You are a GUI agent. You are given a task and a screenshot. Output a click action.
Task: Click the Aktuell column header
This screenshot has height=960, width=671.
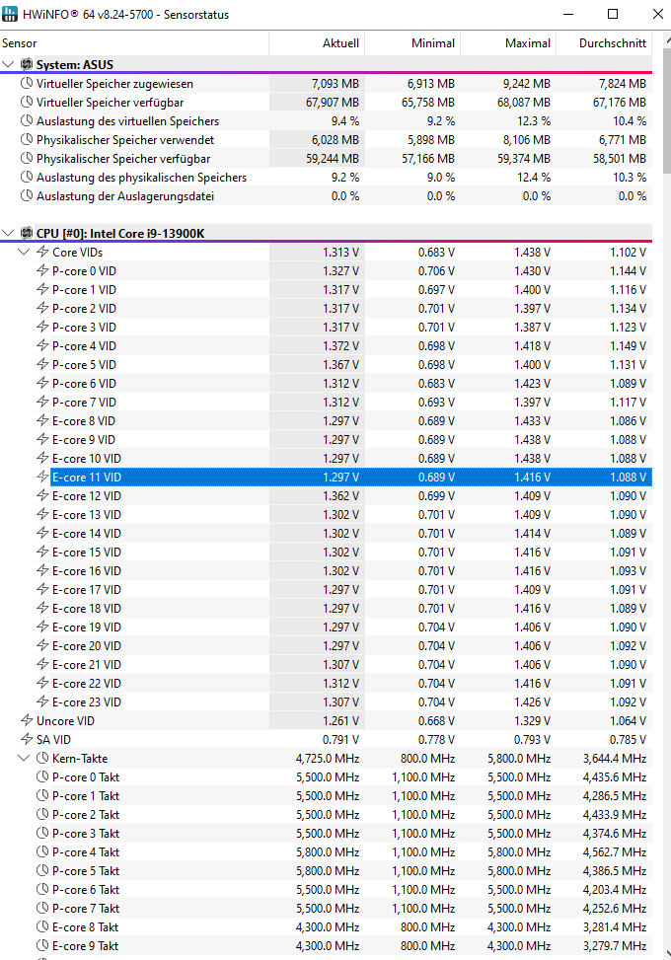[x=317, y=42]
